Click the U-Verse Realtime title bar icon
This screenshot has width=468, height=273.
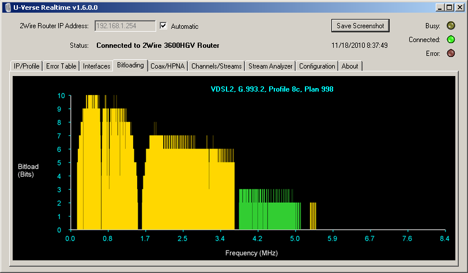click(x=6, y=6)
